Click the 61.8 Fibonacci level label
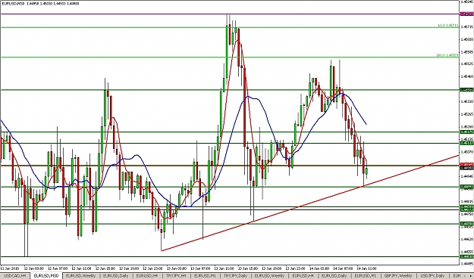The image size is (474, 279). [447, 26]
